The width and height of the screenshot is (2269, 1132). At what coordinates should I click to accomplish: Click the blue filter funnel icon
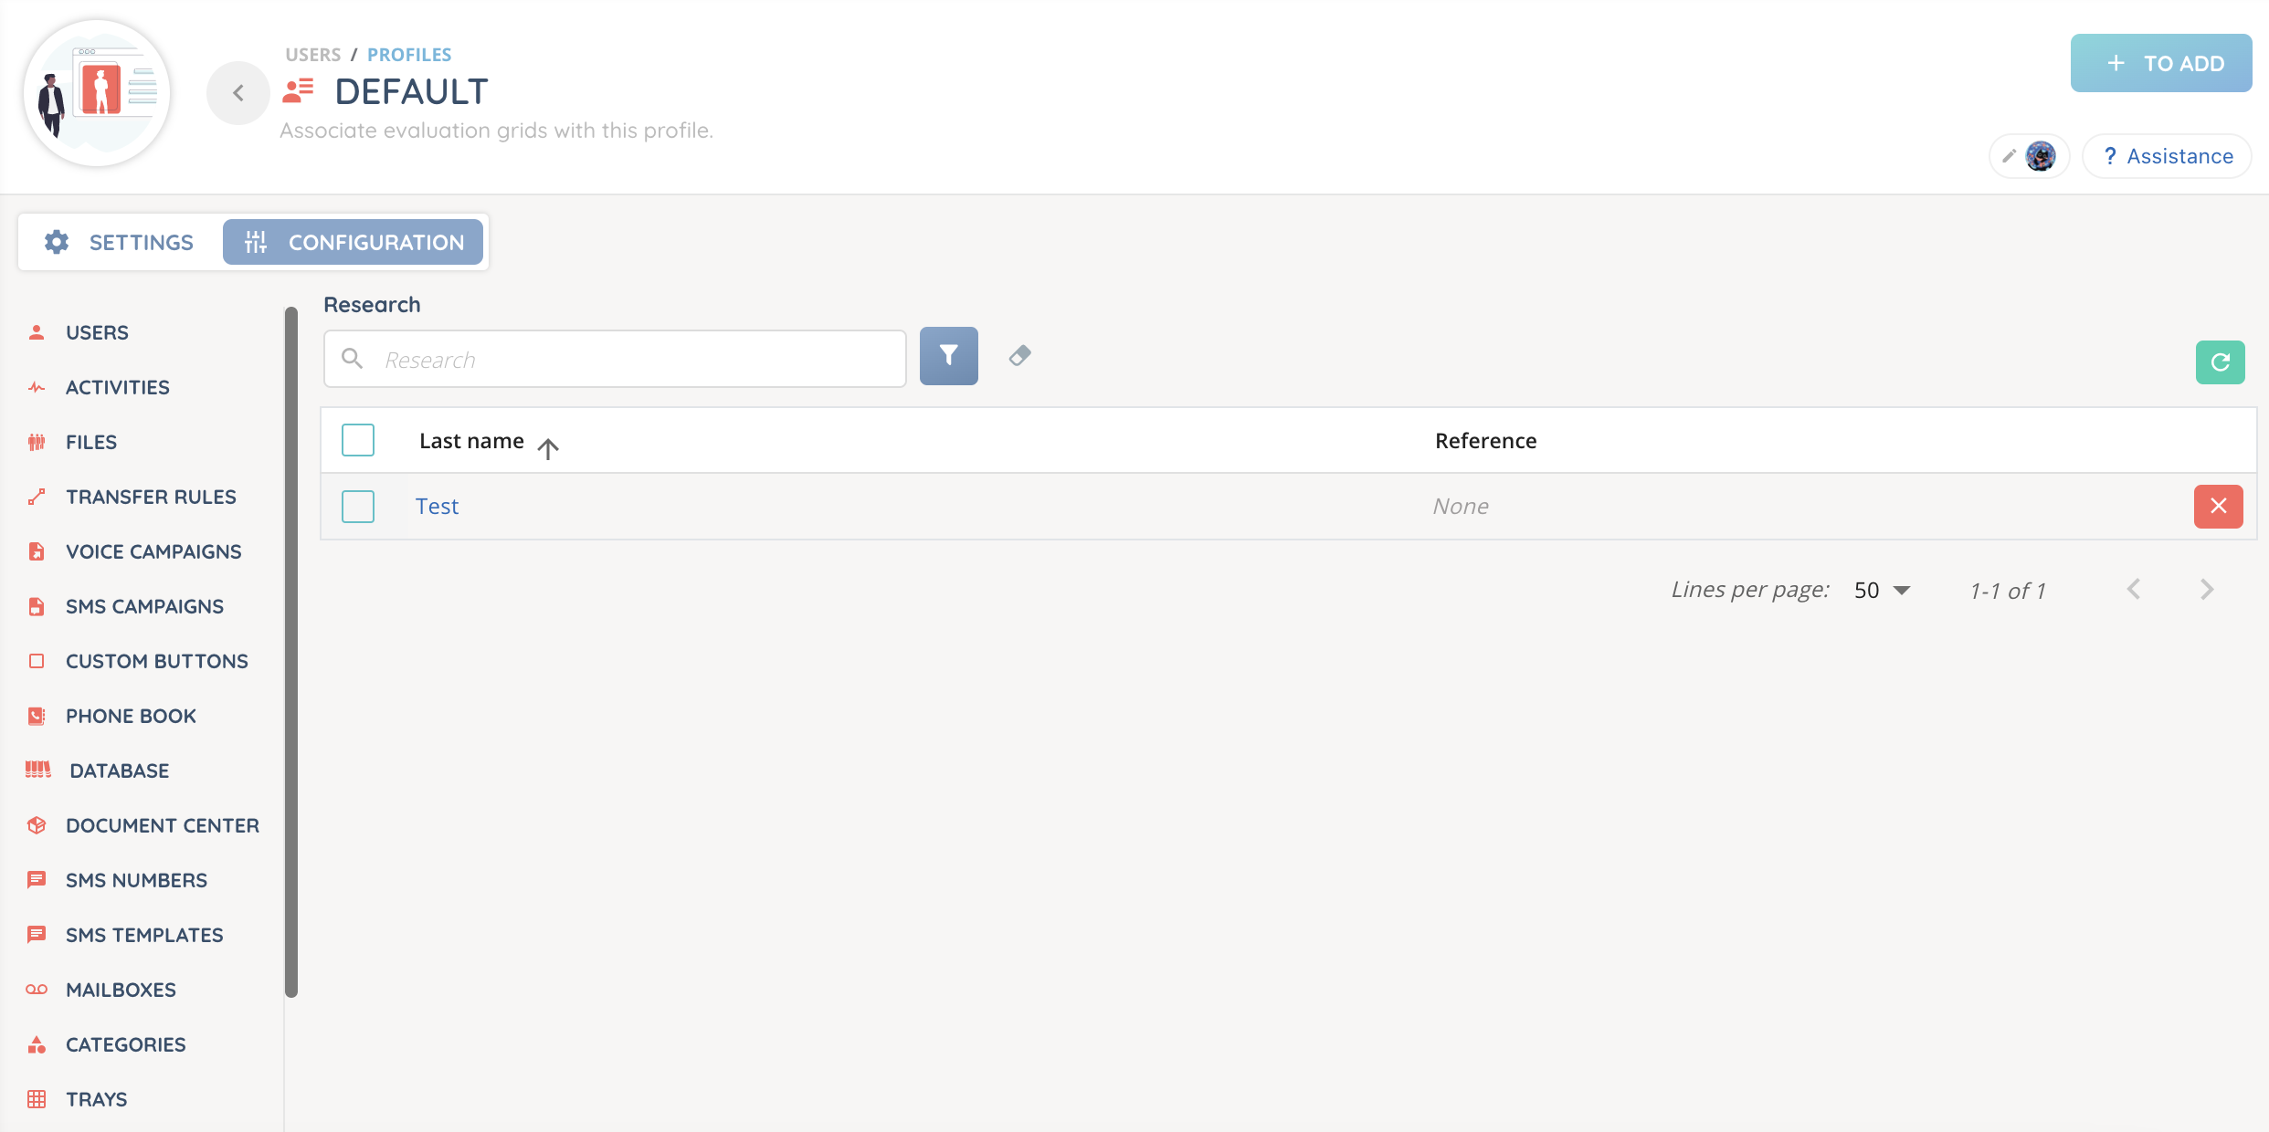pyautogui.click(x=948, y=356)
